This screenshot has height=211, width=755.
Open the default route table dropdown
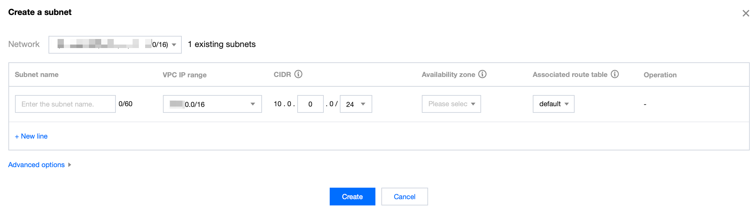pos(553,104)
